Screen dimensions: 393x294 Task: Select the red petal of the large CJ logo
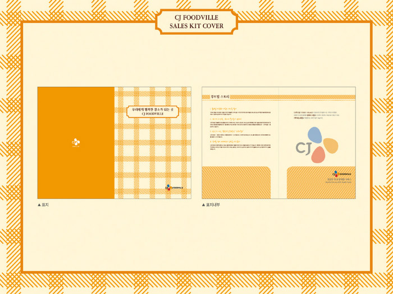tap(318, 155)
